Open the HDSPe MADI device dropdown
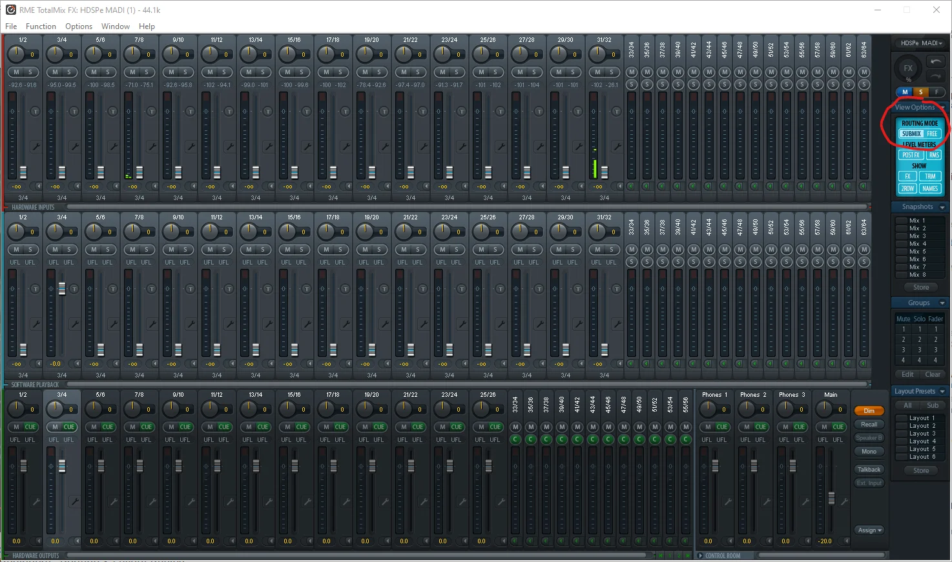The width and height of the screenshot is (952, 562). (920, 43)
